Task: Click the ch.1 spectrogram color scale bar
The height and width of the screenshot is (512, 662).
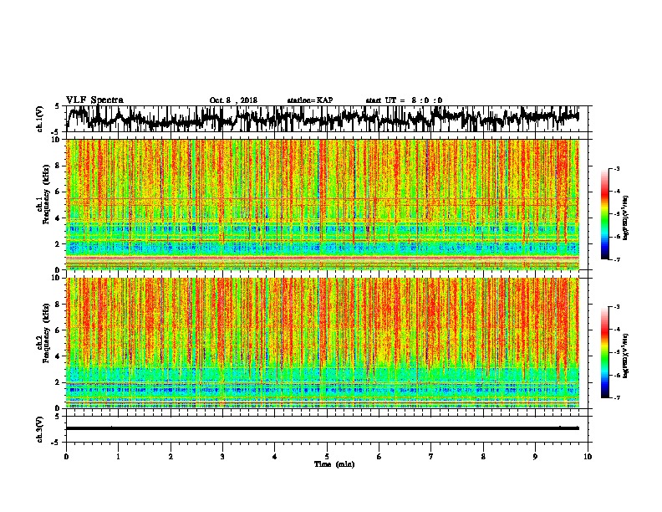Action: (605, 214)
